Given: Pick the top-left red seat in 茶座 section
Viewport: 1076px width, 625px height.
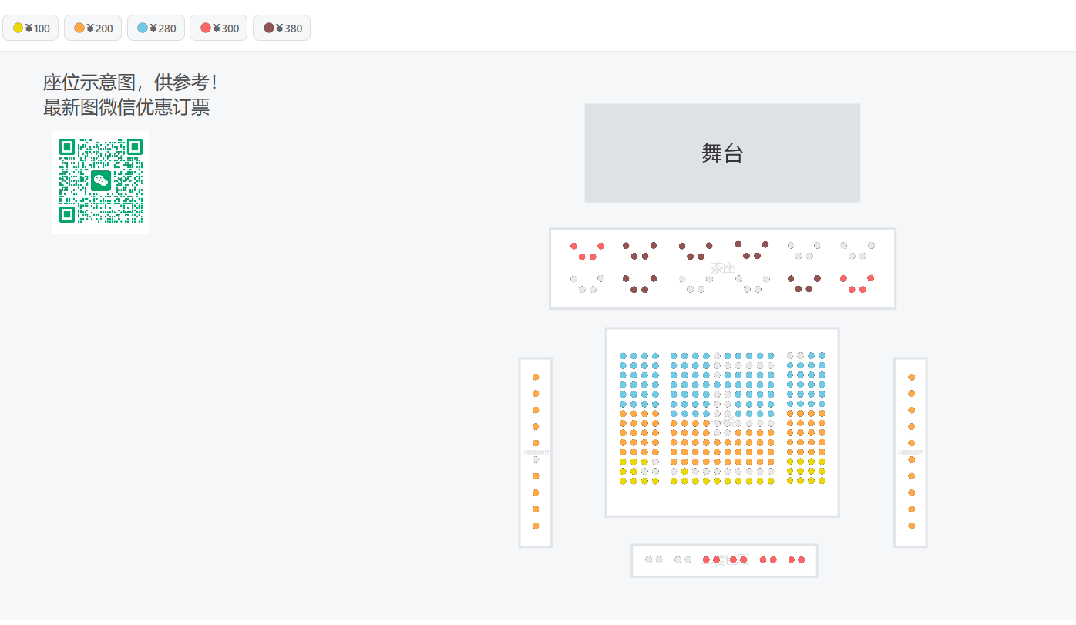Looking at the screenshot, I should tap(573, 246).
